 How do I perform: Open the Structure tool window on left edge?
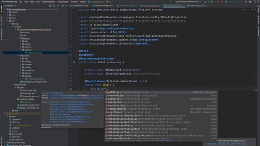[2, 20]
